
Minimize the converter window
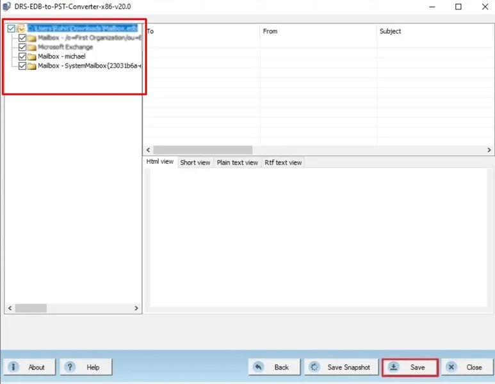(x=432, y=6)
